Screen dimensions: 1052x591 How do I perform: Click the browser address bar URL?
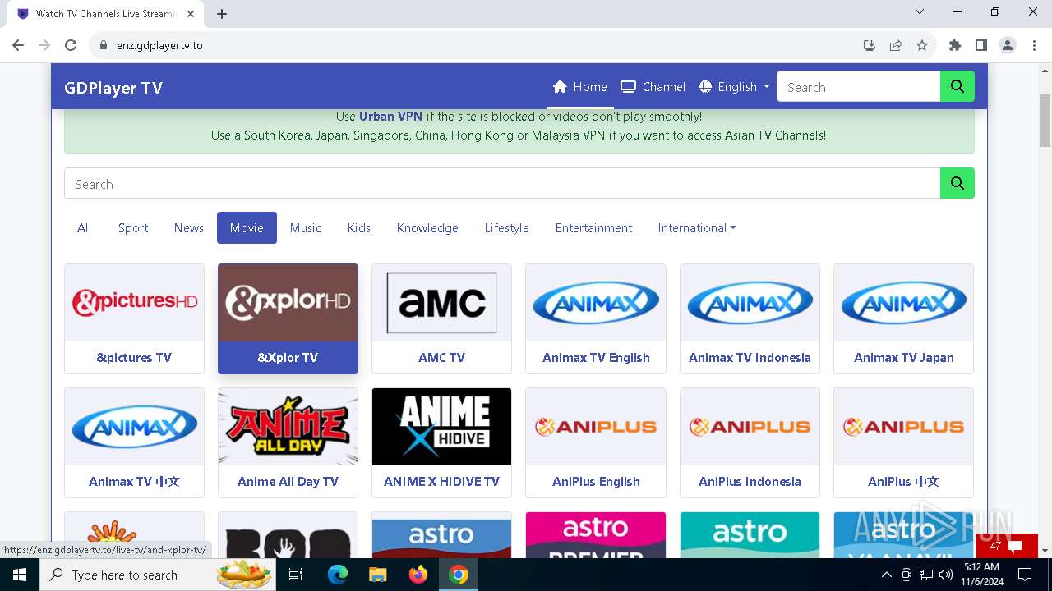click(x=159, y=45)
